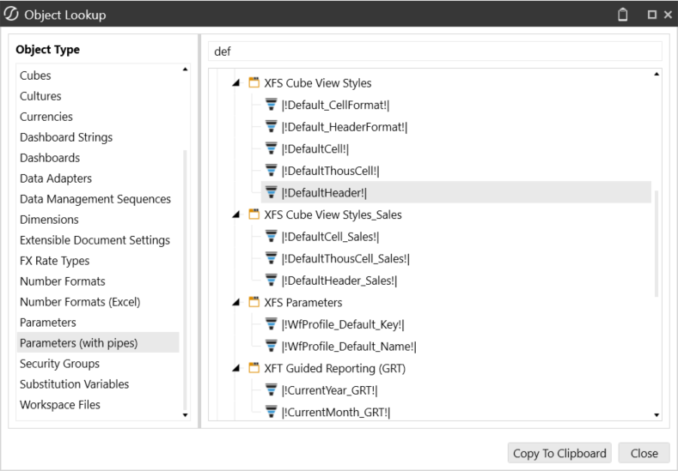Click the funnel icon next to |!DefaultThousCell!|

click(x=271, y=171)
